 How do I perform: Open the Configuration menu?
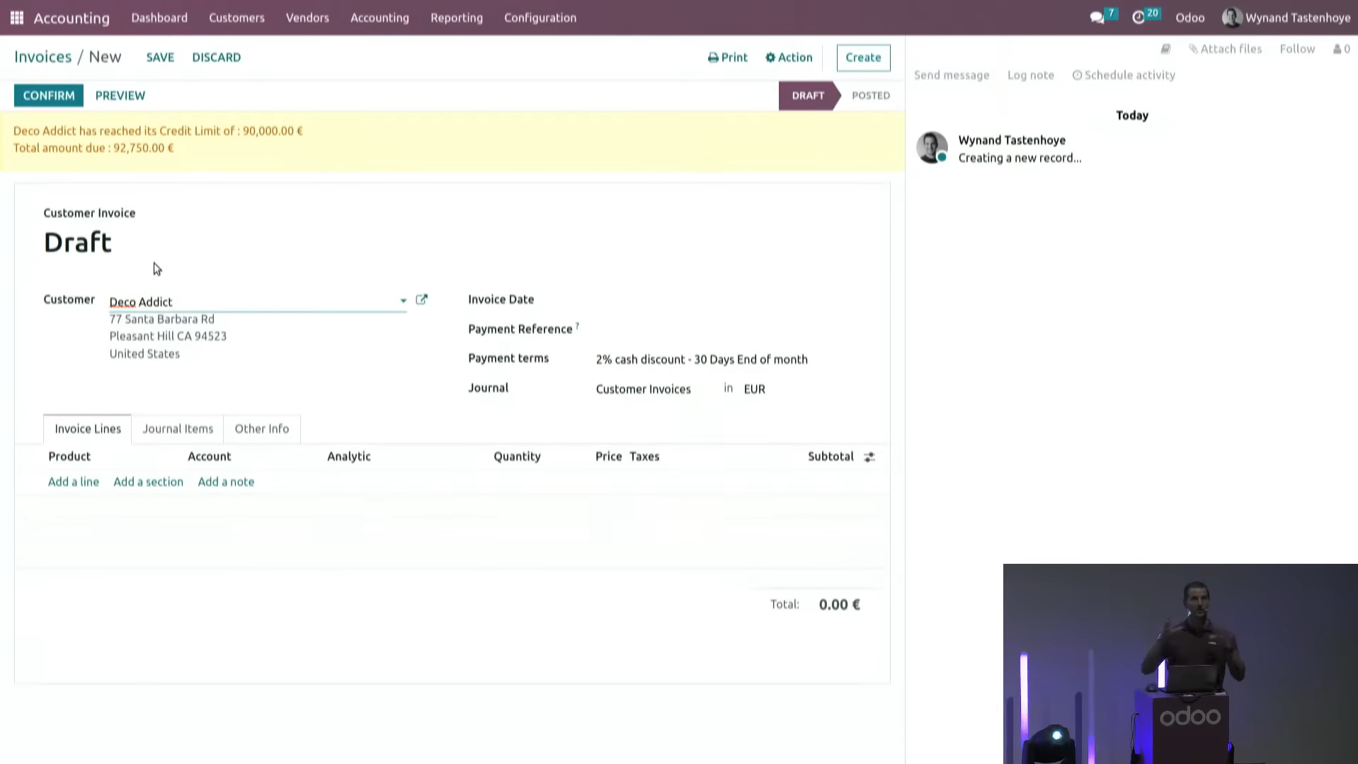pyautogui.click(x=540, y=18)
